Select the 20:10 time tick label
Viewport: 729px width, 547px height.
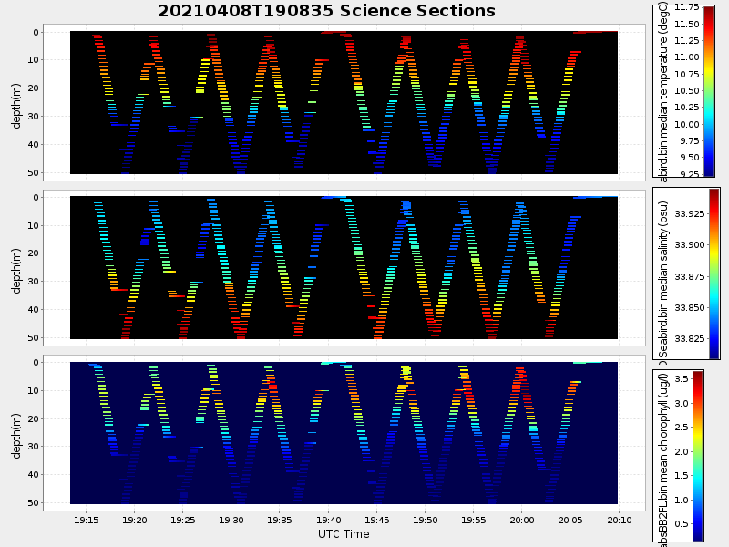coord(619,520)
